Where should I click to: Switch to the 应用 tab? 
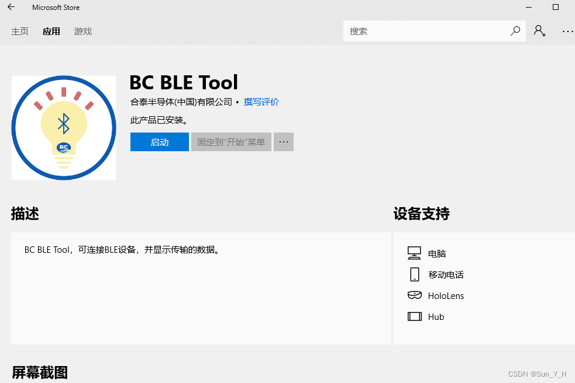51,32
